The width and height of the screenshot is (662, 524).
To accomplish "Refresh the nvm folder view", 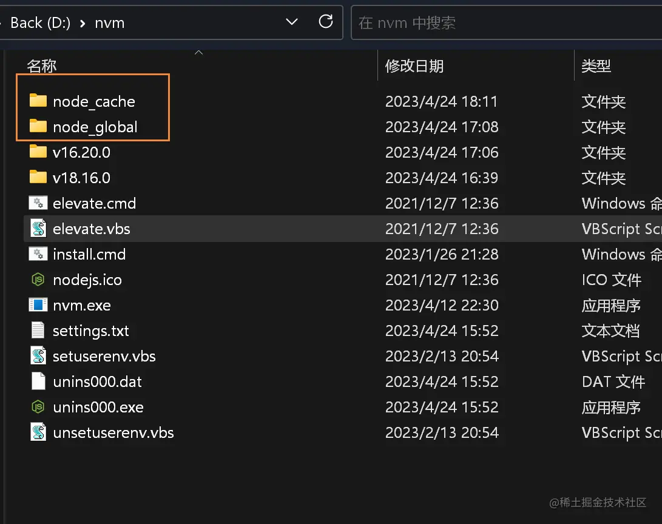I will (x=325, y=21).
